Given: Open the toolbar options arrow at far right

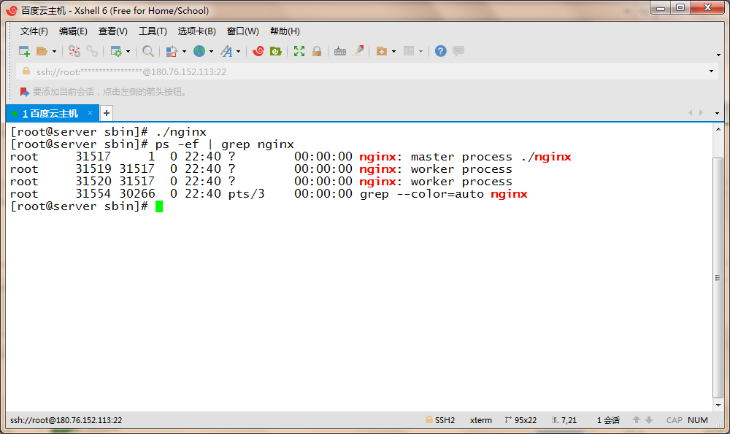Looking at the screenshot, I should tap(718, 55).
